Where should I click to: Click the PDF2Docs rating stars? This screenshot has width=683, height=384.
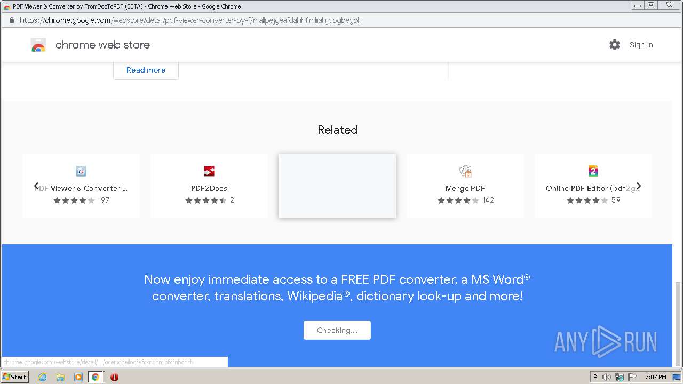point(206,201)
